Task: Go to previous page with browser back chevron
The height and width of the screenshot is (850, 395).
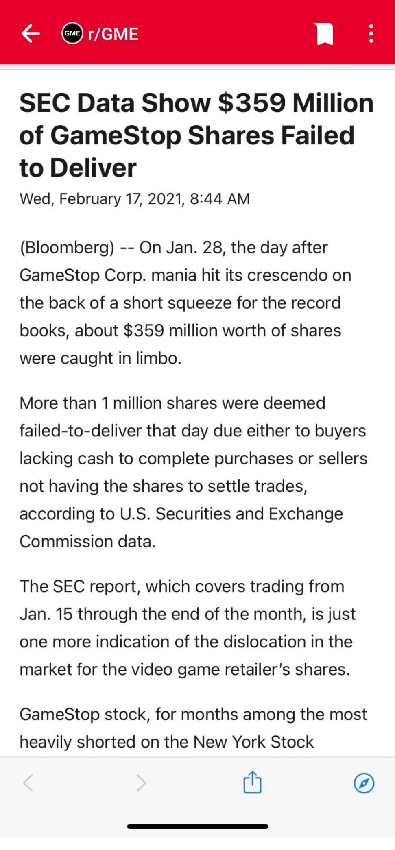Action: [x=28, y=783]
